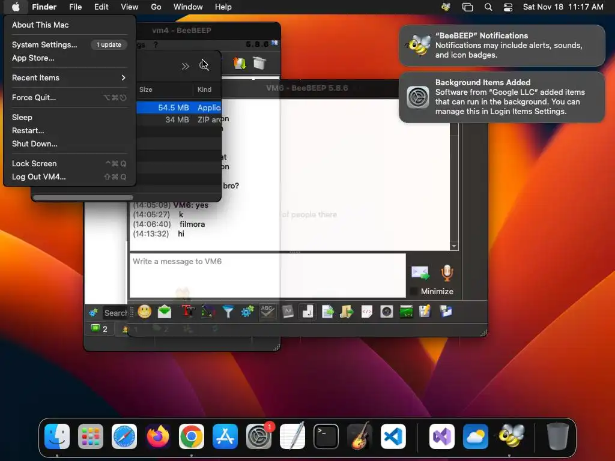Click the file transfer arrows icon in vm4 window

(240, 62)
